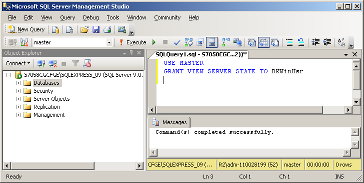The image size is (364, 183).
Task: Click Cancel Executing Query stop icon
Action: (165, 42)
